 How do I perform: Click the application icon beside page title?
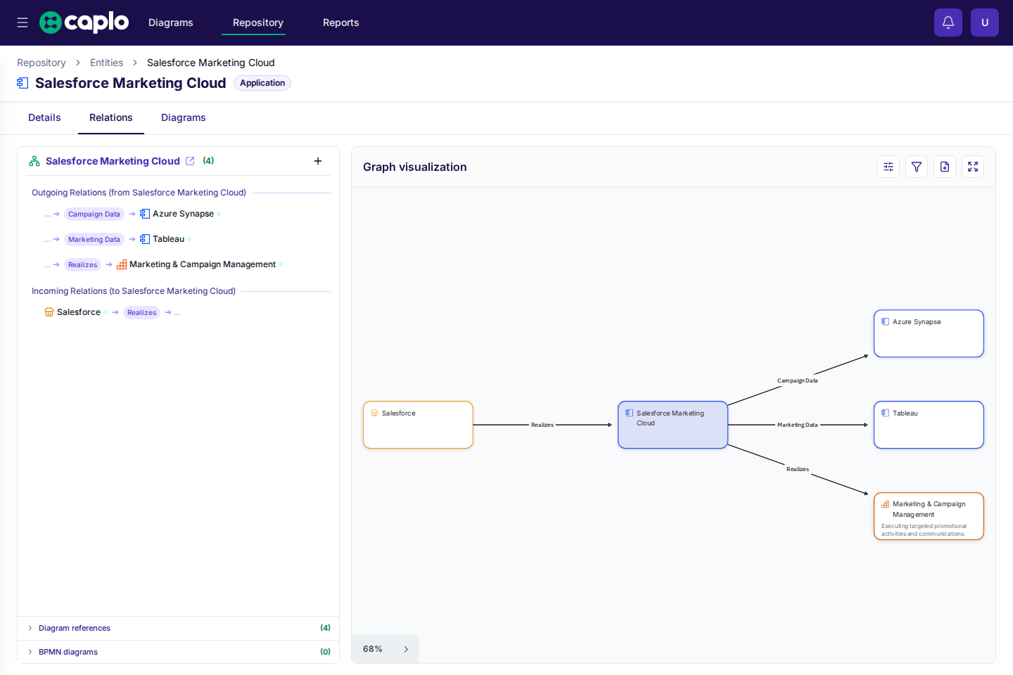click(x=23, y=83)
